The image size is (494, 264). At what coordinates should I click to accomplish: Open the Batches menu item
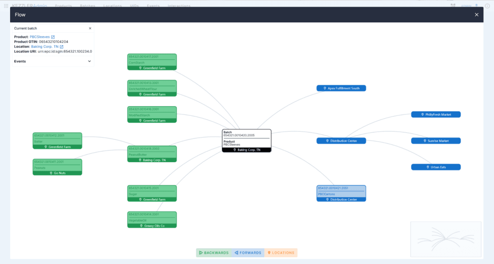coord(87,6)
